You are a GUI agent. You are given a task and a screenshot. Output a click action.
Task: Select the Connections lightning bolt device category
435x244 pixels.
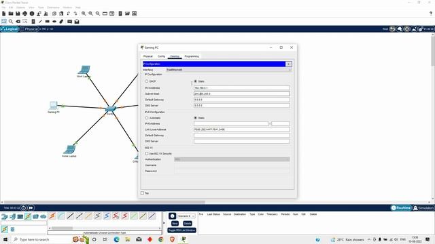pos(28,216)
